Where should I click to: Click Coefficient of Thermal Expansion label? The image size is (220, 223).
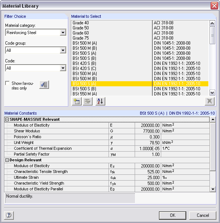click(43, 148)
